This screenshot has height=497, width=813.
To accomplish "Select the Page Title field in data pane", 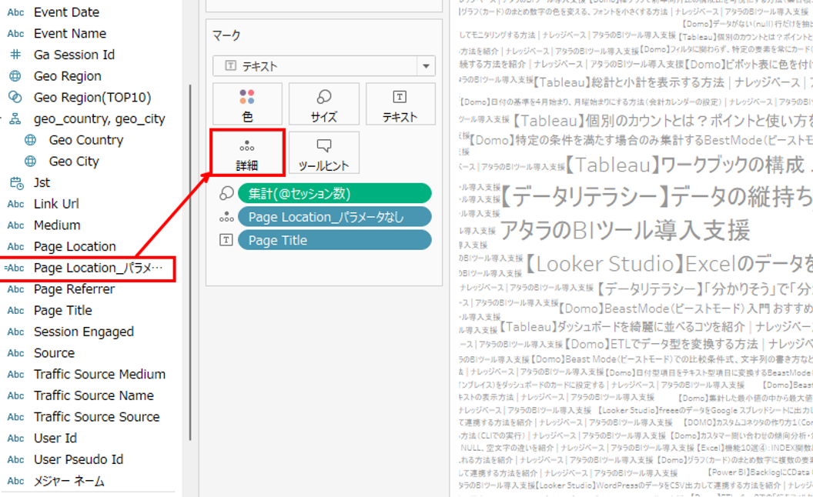I will [x=62, y=310].
